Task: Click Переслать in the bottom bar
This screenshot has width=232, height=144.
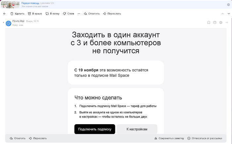Action: (38, 138)
